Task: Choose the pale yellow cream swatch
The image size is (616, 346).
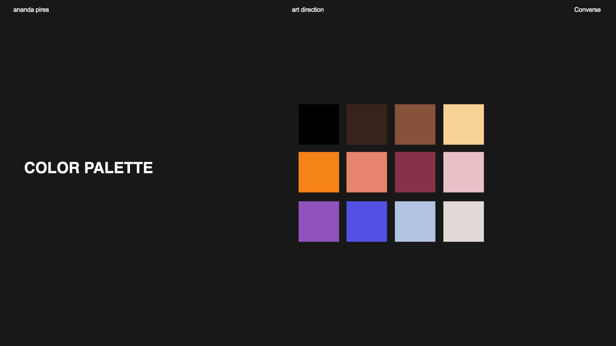Action: pyautogui.click(x=463, y=124)
